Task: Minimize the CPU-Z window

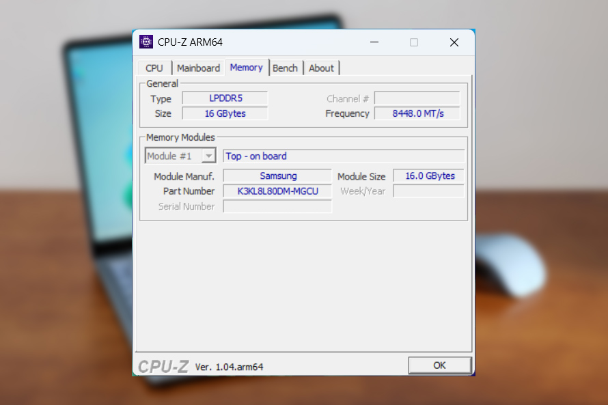Action: [x=374, y=42]
